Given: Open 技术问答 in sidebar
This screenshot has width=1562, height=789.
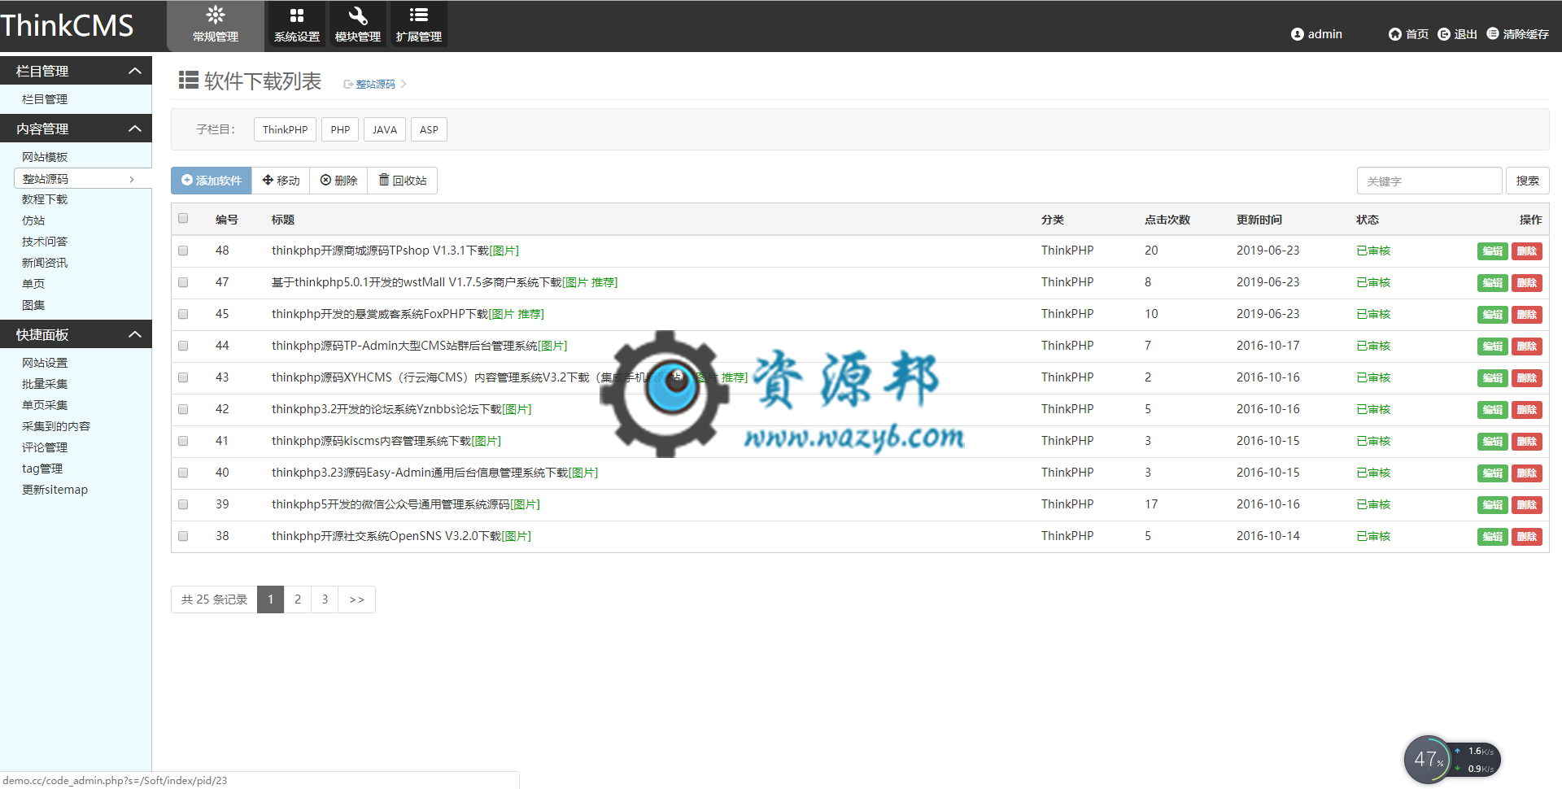Looking at the screenshot, I should [x=45, y=242].
